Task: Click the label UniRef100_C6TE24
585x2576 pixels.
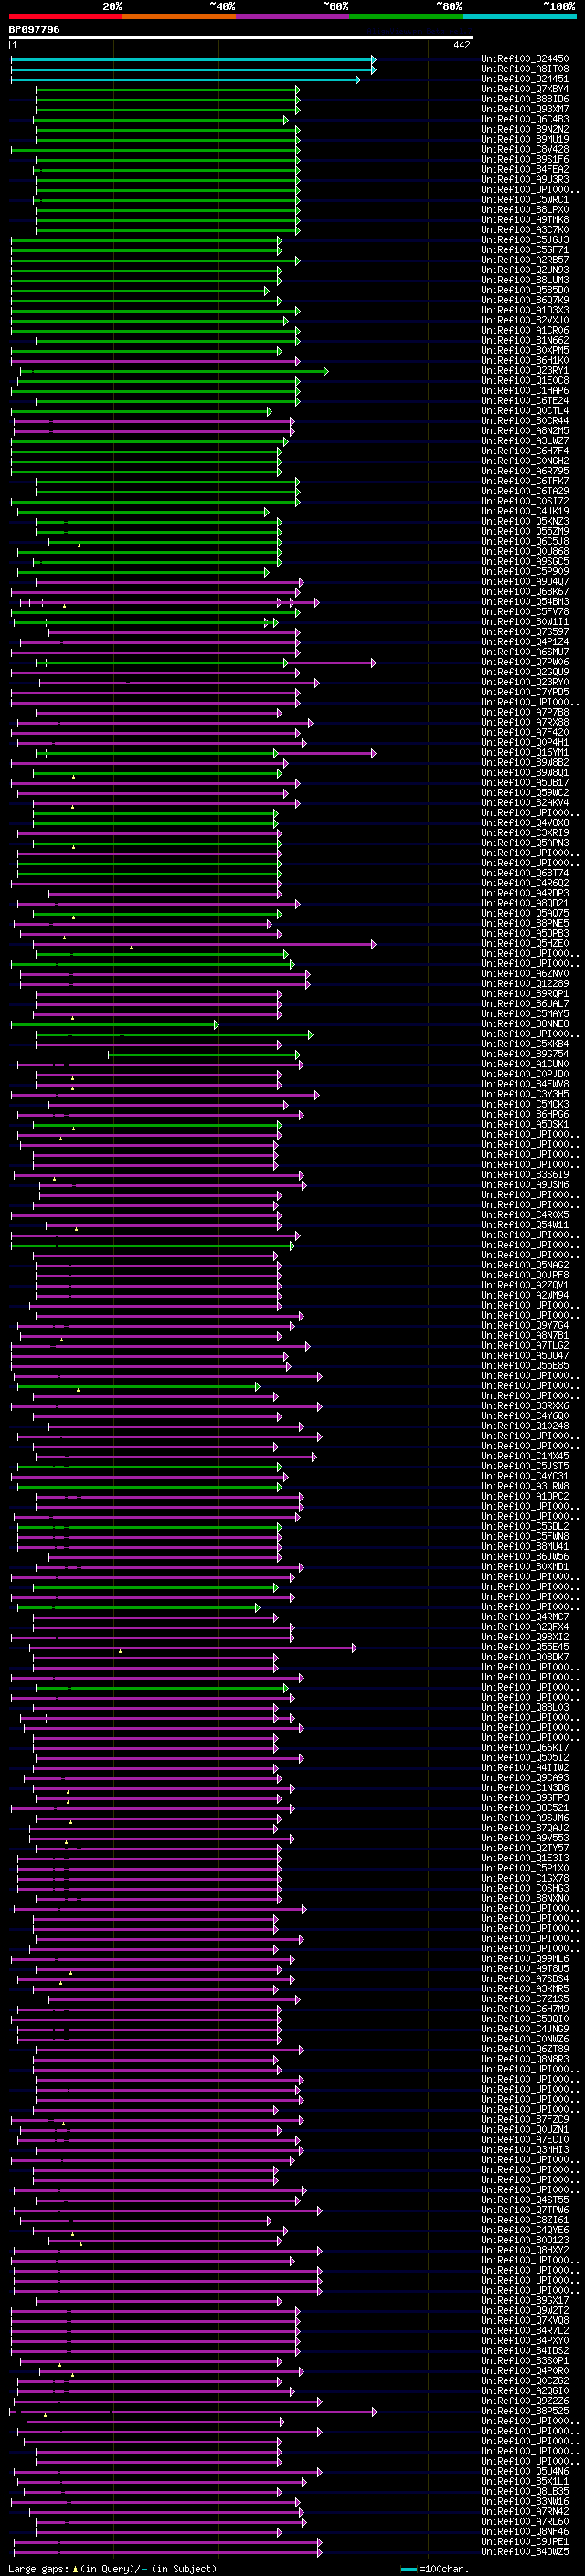Action: pos(525,400)
